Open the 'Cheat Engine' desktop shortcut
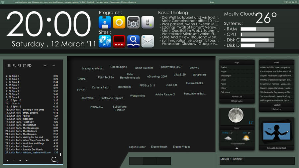Viewport: 299px width, 168px height. (x=119, y=67)
